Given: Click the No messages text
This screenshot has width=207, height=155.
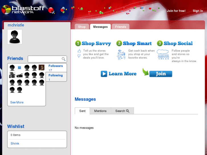Looking at the screenshot, I should pos(84,128).
